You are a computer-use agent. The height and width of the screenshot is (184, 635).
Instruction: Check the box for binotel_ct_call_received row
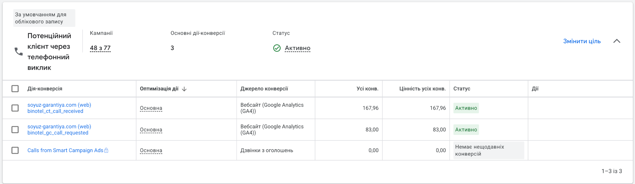coord(15,108)
